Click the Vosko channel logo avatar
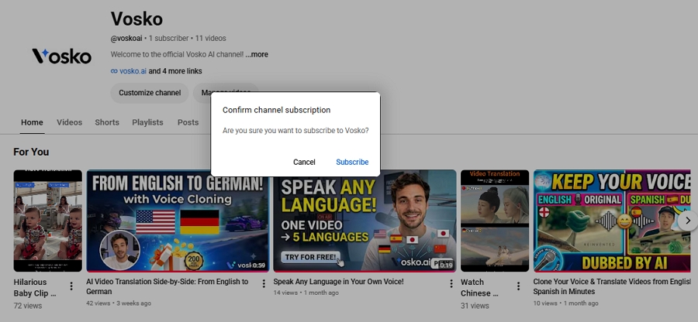The image size is (698, 322). pyautogui.click(x=61, y=56)
